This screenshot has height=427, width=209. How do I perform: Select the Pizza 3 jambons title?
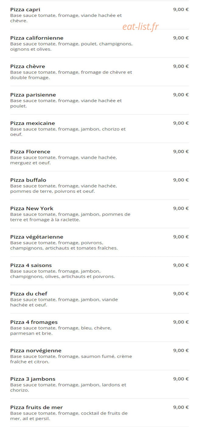33,379
